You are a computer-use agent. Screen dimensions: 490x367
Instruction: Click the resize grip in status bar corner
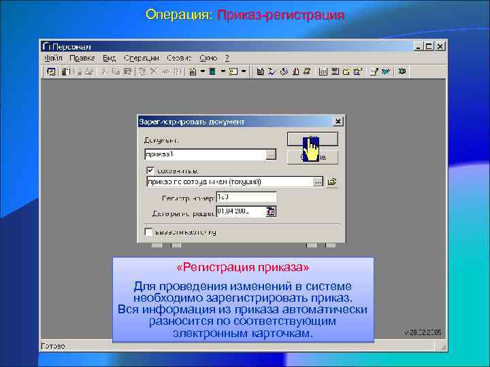tap(443, 347)
